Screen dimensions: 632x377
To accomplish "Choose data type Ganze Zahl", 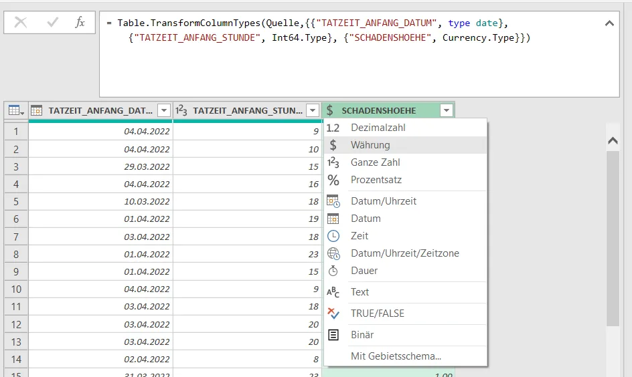I will click(x=406, y=162).
